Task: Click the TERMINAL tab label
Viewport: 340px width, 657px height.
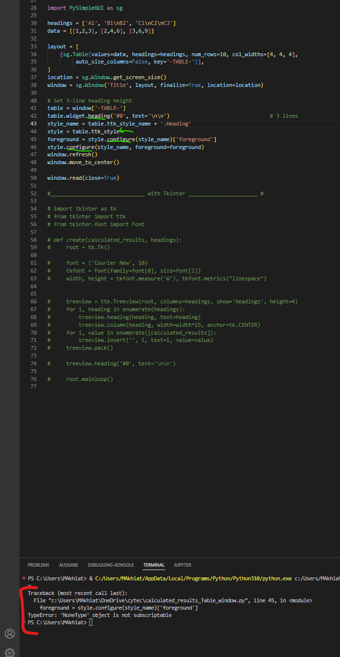Action: [x=153, y=565]
